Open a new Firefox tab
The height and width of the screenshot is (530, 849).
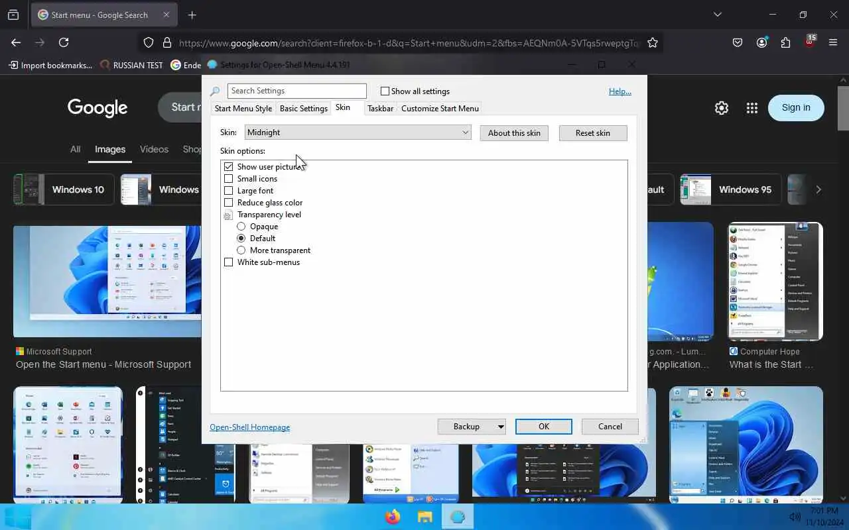[192, 15]
